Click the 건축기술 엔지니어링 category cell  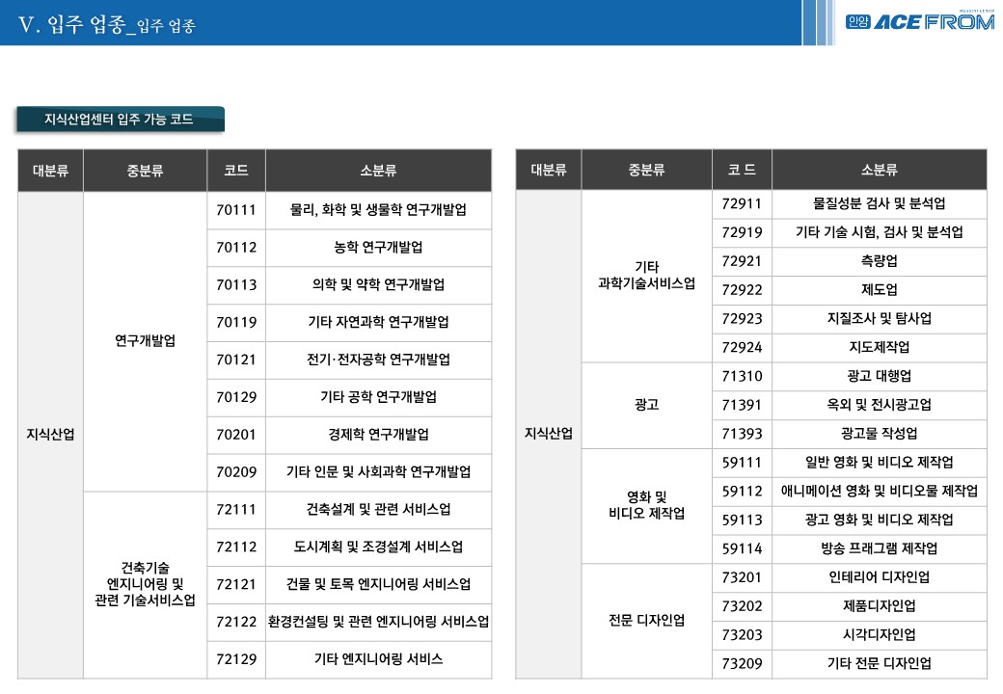tap(145, 584)
